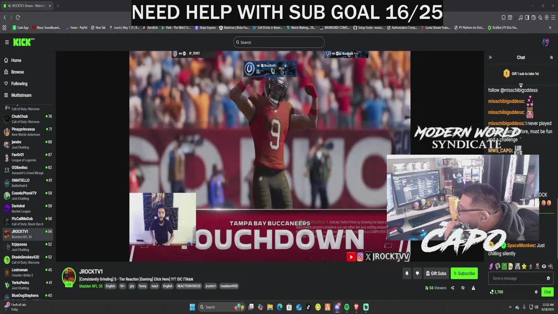Open Daniokai's channel in sidebar
558x314 pixels.
point(27,208)
